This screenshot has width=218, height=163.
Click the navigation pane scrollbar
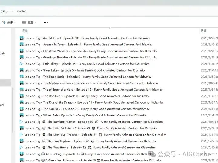13,111
